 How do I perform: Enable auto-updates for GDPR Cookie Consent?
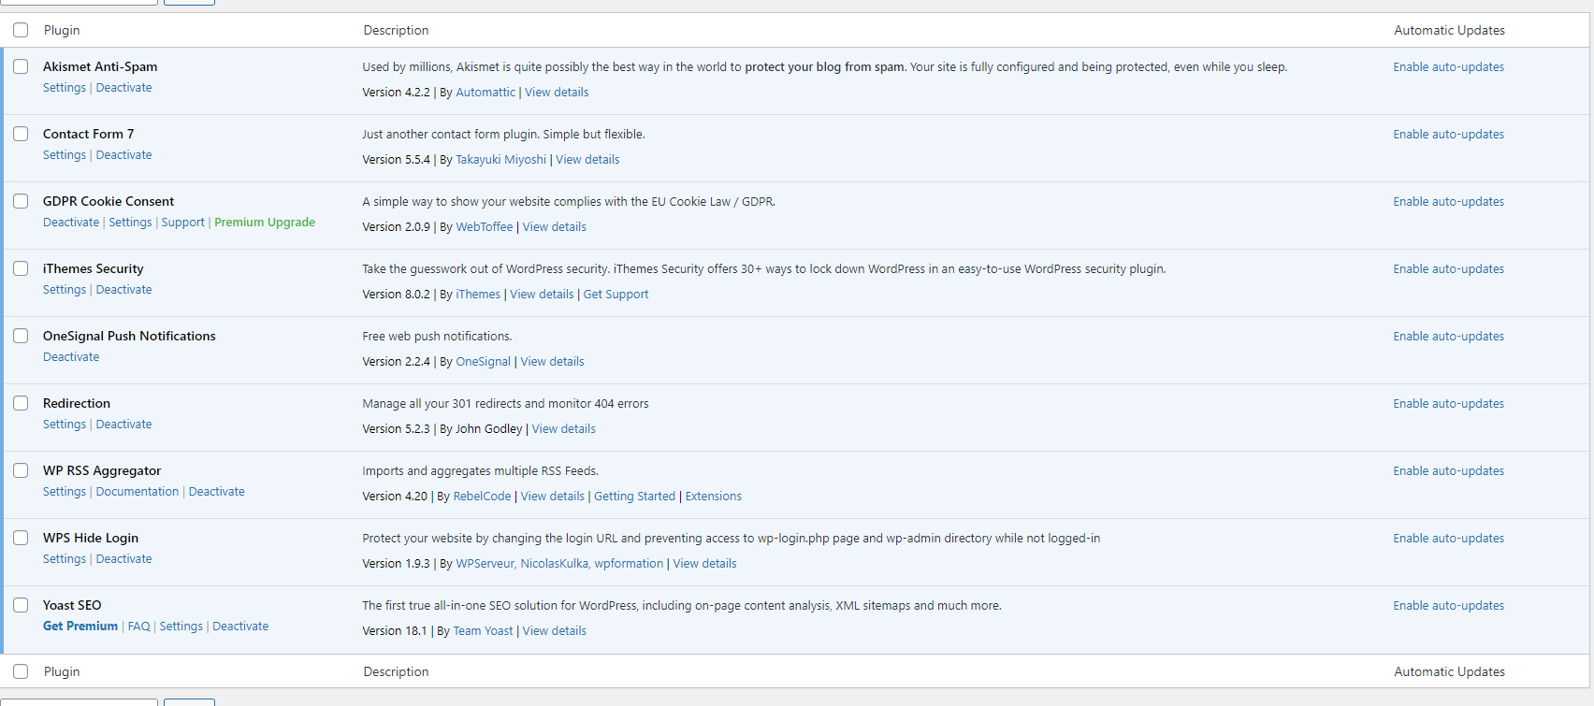coord(1449,202)
